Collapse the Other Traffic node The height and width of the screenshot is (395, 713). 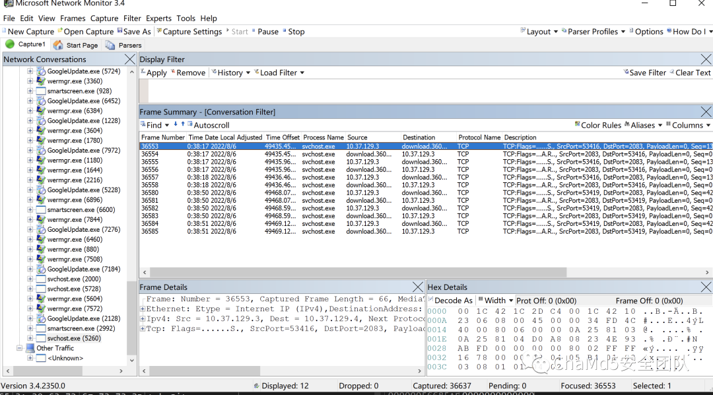[20, 348]
